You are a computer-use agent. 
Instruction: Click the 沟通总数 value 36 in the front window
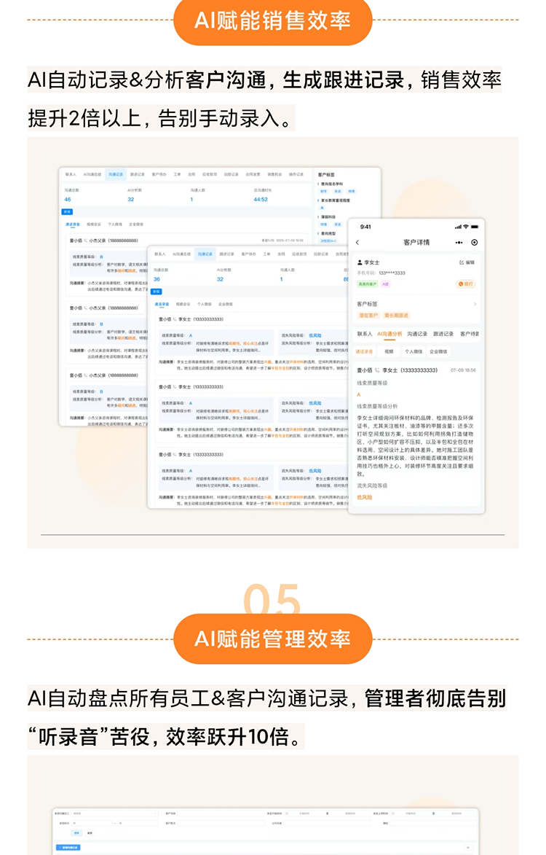pos(157,279)
